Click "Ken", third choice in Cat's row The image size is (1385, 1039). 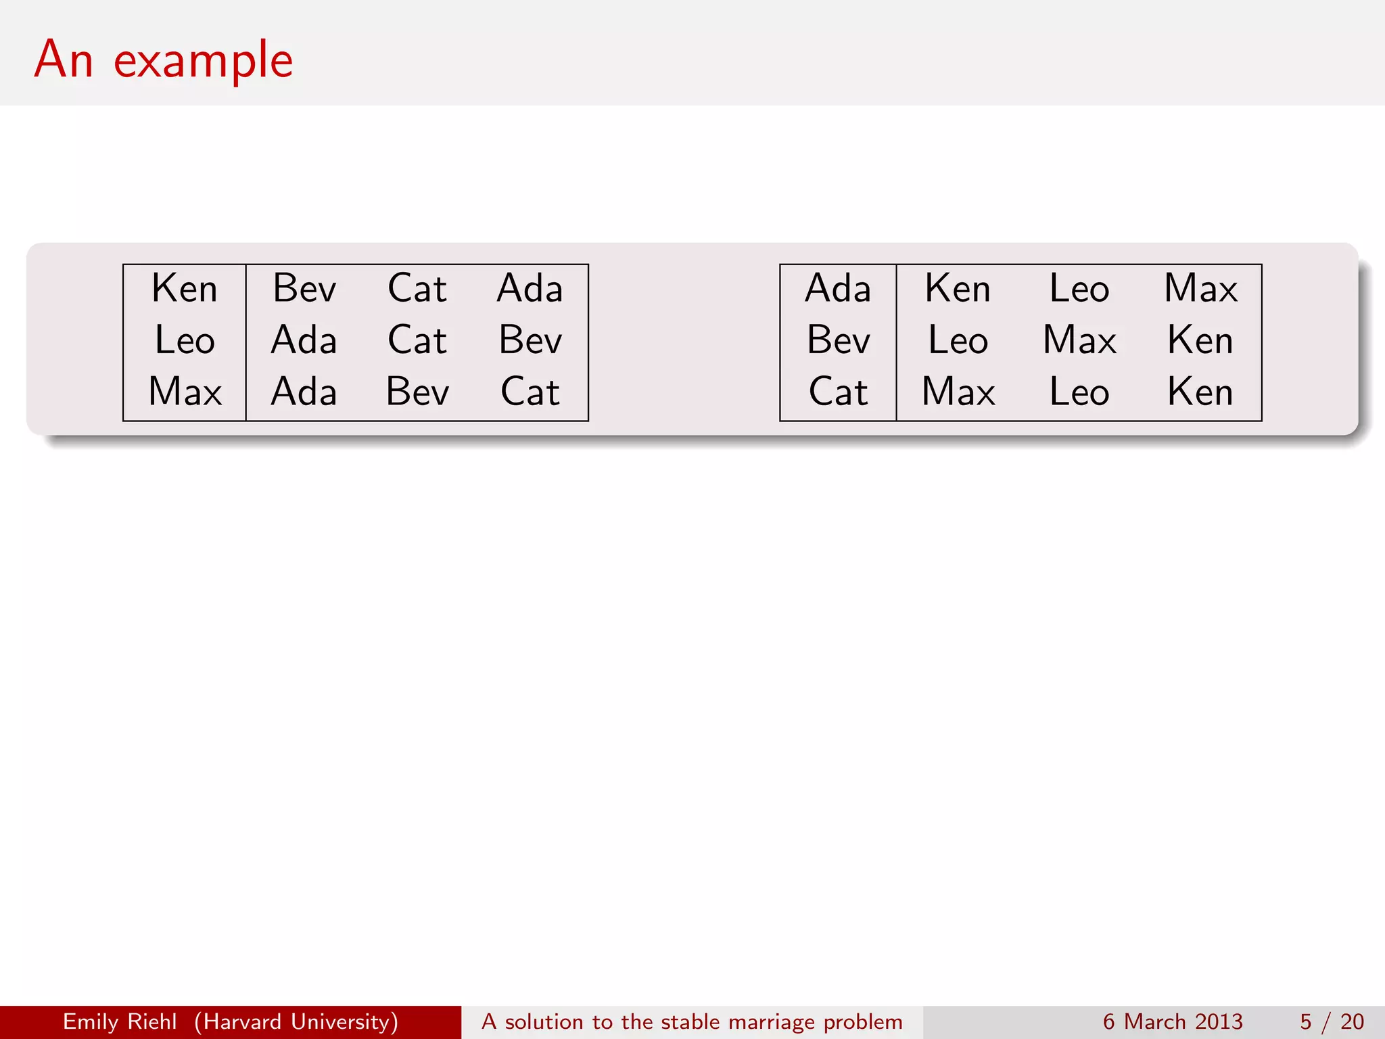click(1200, 392)
